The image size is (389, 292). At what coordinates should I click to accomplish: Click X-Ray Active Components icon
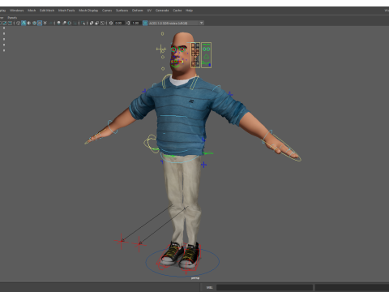click(x=97, y=23)
